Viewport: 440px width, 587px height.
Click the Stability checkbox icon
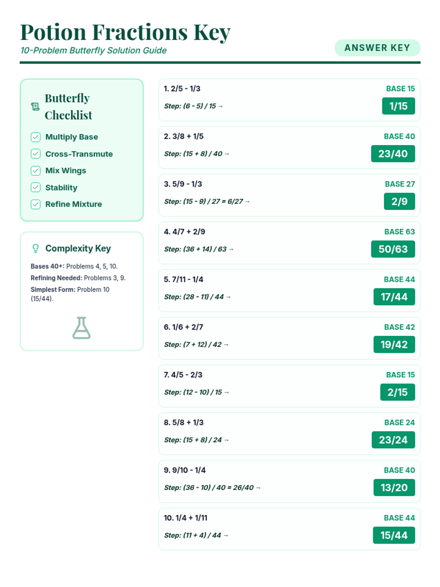pos(36,187)
